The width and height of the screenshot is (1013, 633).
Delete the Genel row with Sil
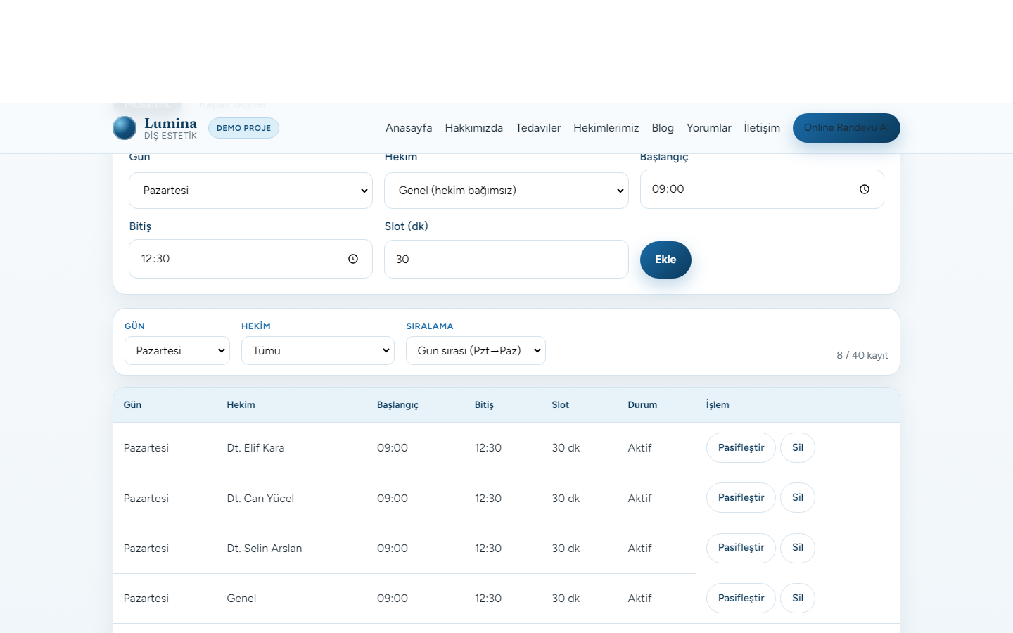798,598
